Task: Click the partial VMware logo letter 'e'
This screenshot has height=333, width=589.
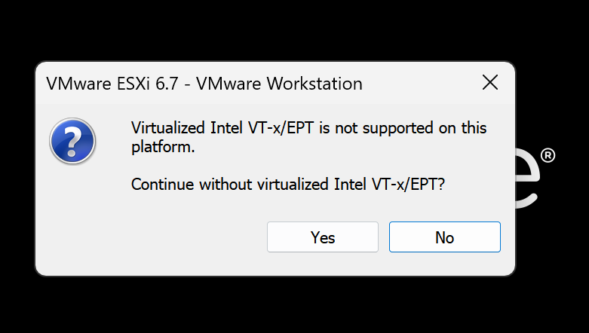Action: click(x=527, y=178)
